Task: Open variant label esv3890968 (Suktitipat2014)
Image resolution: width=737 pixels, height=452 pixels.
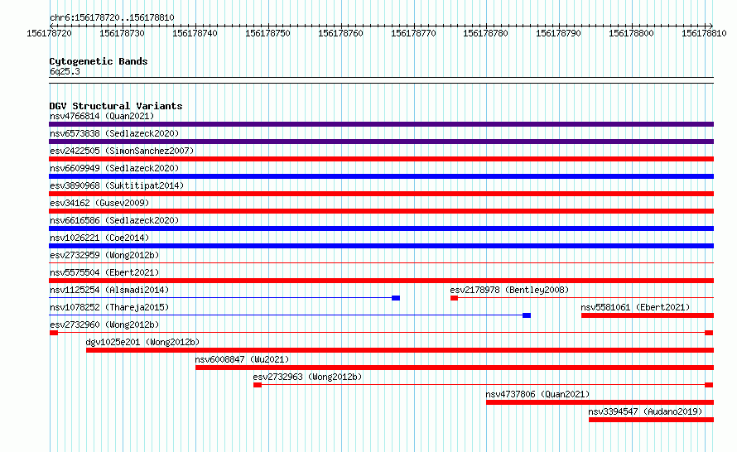Action: click(x=117, y=185)
